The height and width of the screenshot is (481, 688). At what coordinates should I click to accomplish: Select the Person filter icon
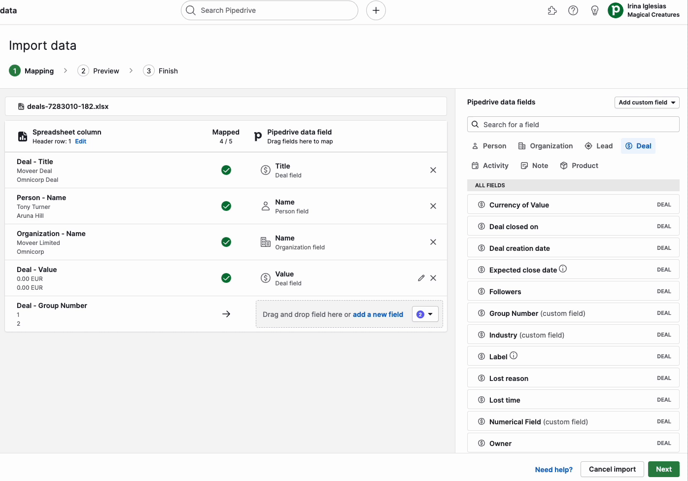[475, 145]
